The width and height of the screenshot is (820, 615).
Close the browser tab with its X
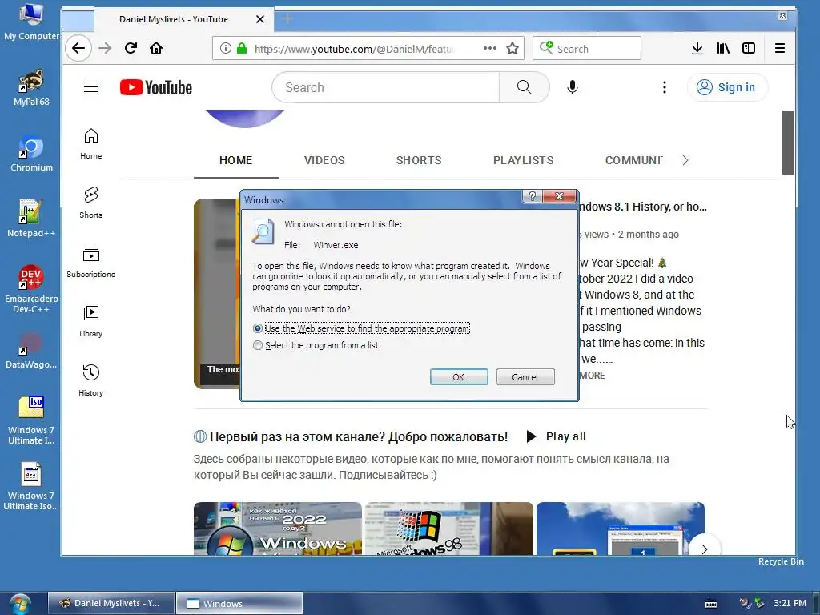[260, 19]
